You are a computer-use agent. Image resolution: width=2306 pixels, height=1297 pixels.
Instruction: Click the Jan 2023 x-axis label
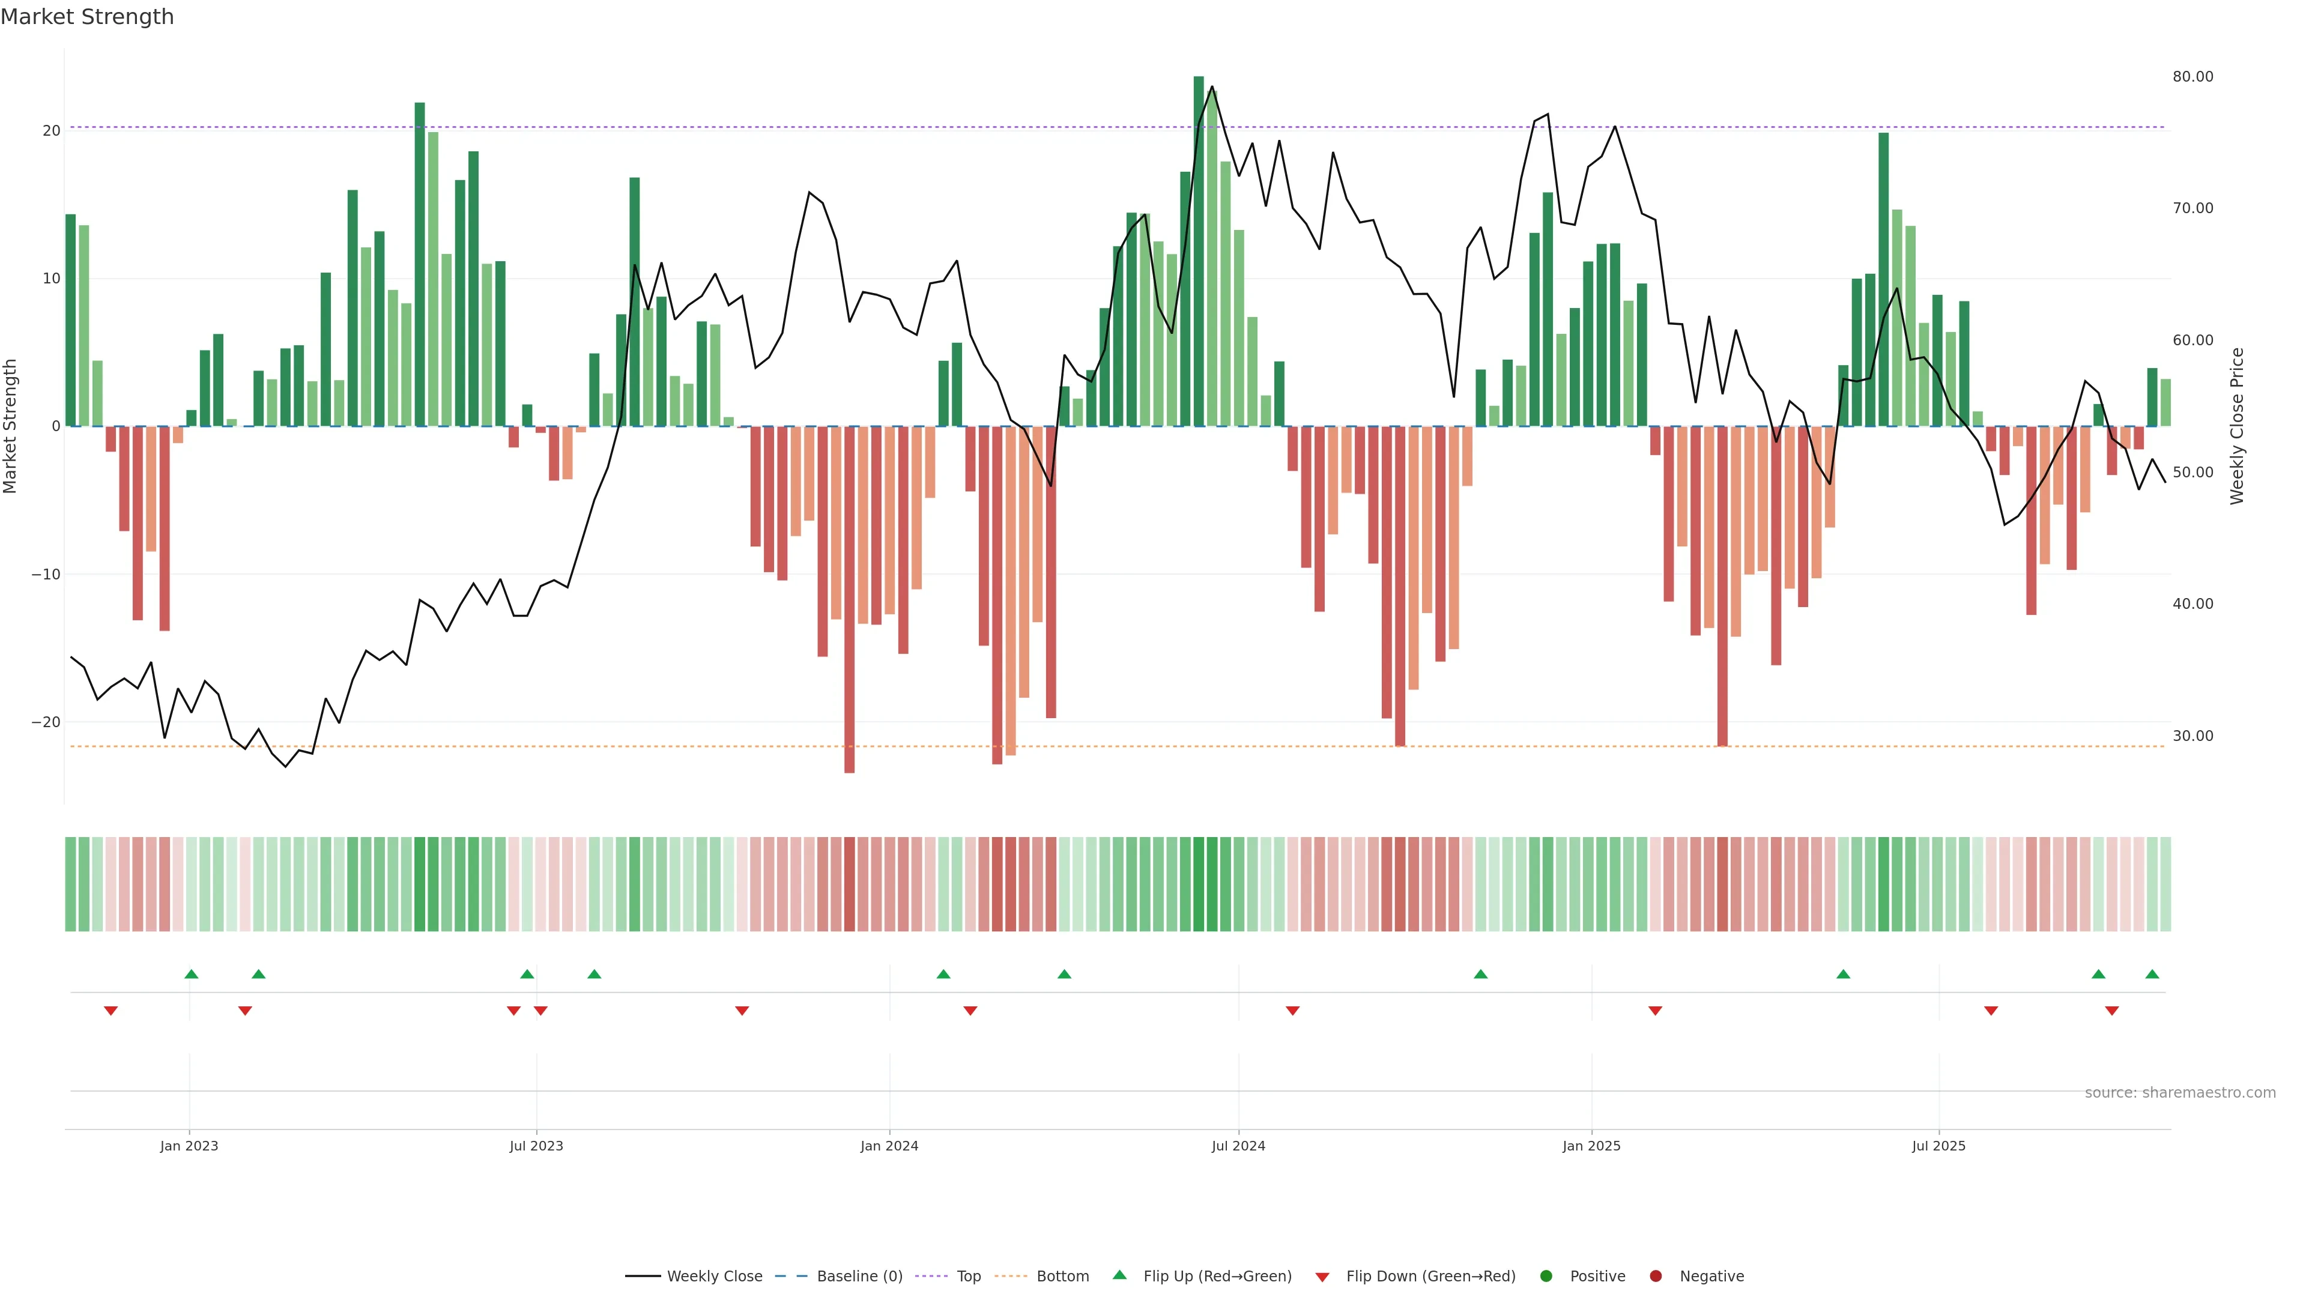pyautogui.click(x=189, y=1146)
